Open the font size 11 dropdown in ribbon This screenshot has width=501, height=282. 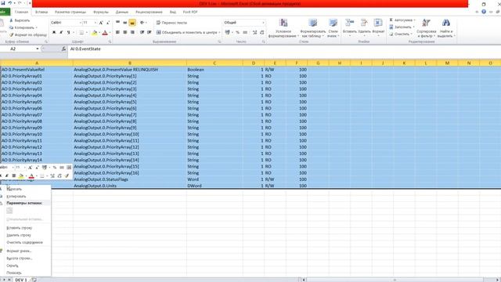(95, 23)
